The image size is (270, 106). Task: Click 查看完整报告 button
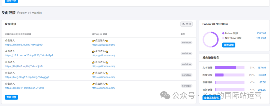click(211, 98)
